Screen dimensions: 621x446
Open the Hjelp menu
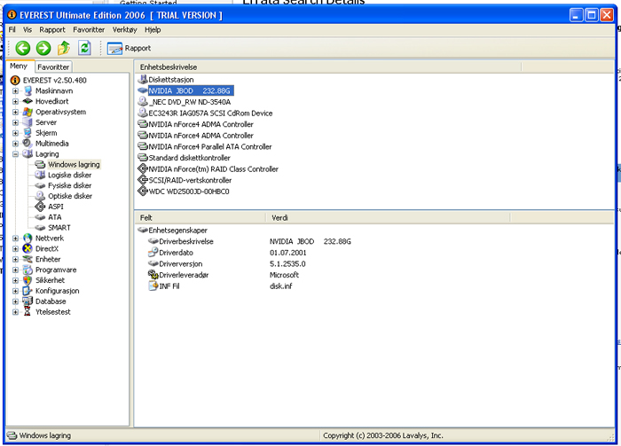(x=153, y=29)
